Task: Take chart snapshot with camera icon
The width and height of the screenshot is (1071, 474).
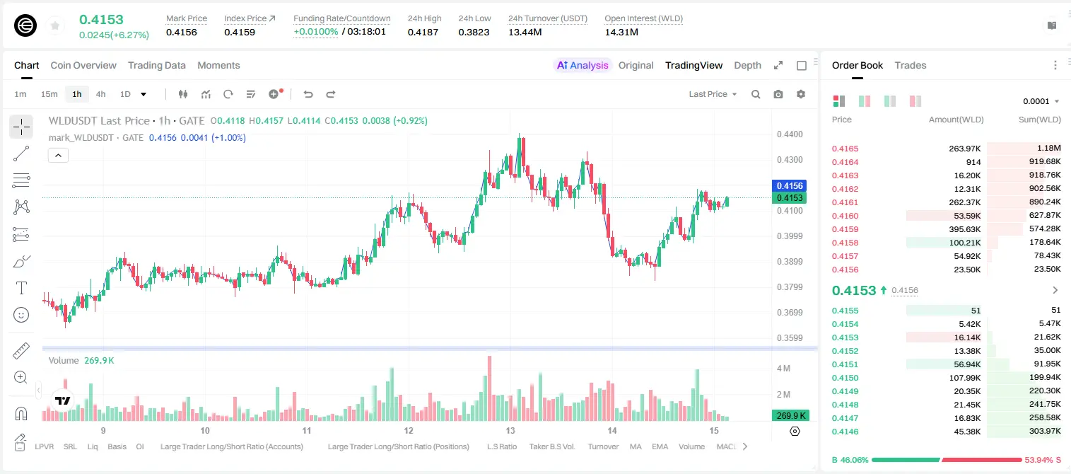Action: point(778,94)
